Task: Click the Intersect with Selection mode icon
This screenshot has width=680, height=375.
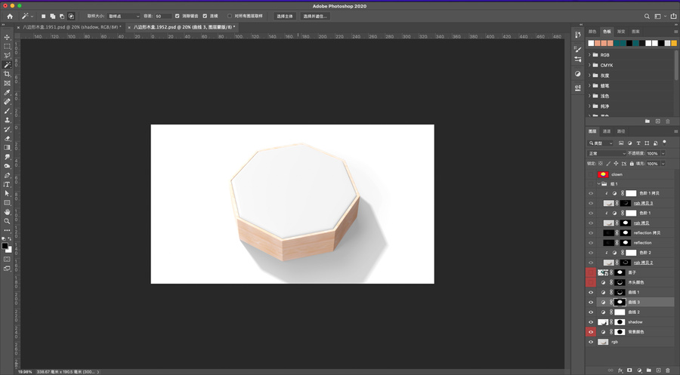Action: coord(71,16)
